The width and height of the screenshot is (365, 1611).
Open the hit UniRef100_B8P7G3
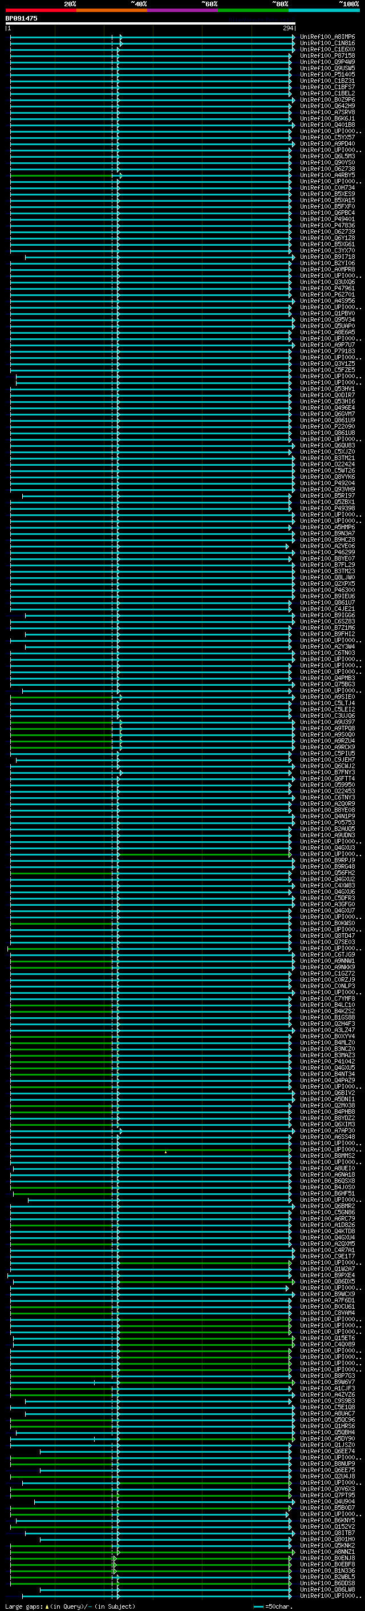click(327, 1376)
